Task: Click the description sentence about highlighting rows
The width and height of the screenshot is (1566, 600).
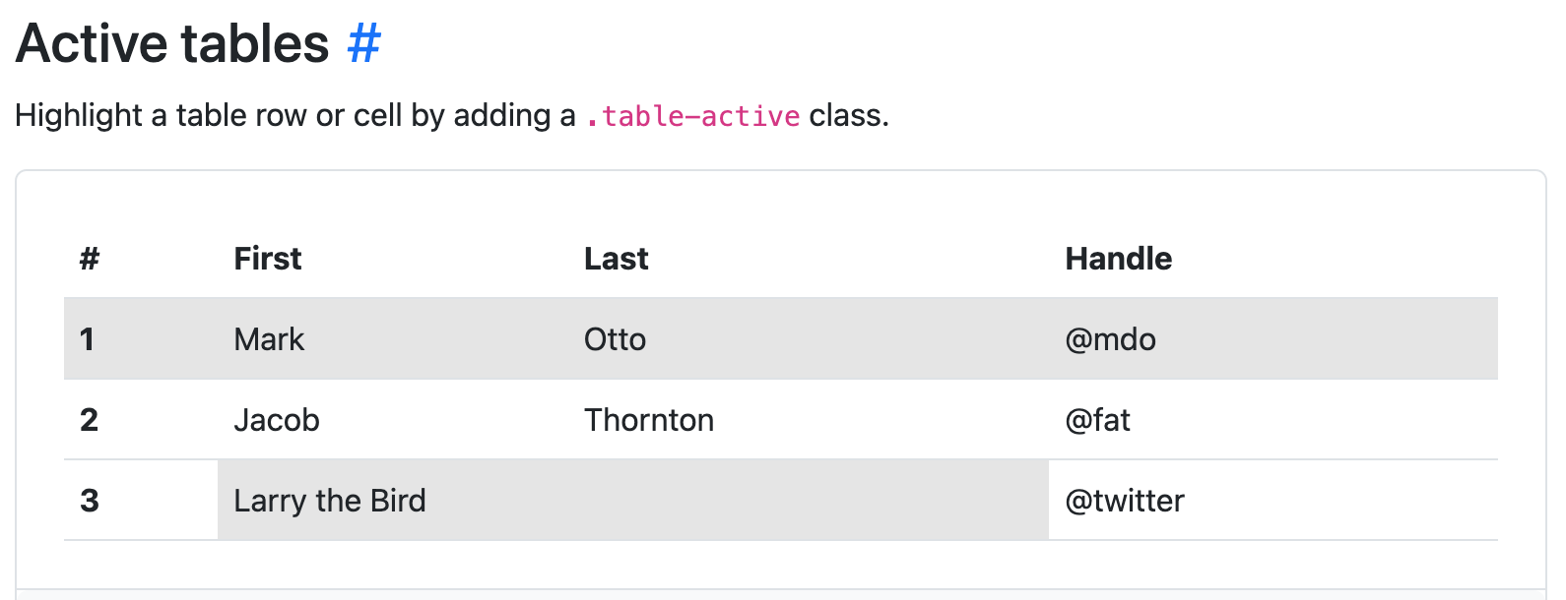Action: coord(452,116)
